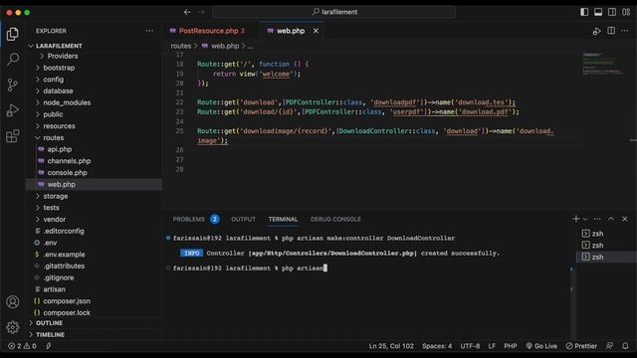Start server with Go Live
This screenshot has width=637, height=358.
[x=541, y=346]
